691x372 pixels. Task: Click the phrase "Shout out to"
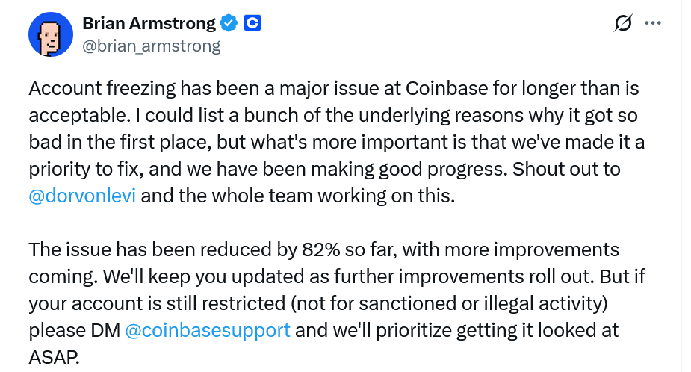[x=566, y=170]
